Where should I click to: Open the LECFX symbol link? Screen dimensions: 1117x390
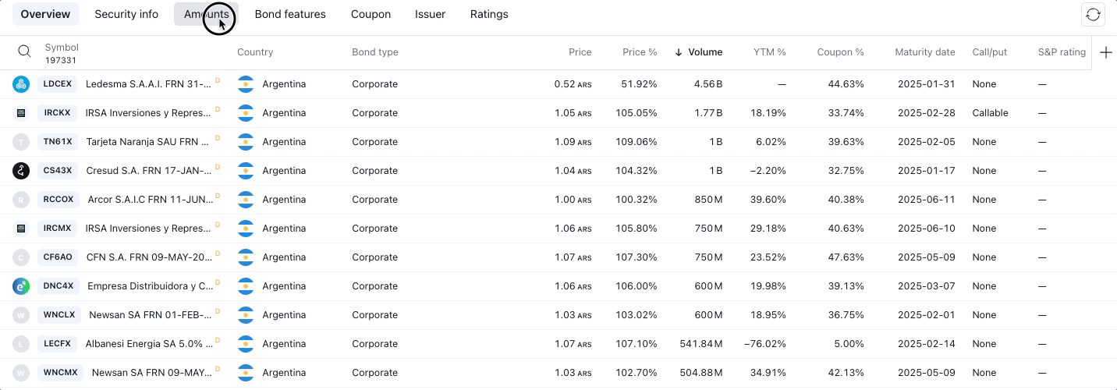pyautogui.click(x=58, y=344)
